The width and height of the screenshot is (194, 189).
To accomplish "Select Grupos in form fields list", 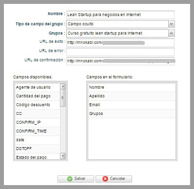I will 132,113.
